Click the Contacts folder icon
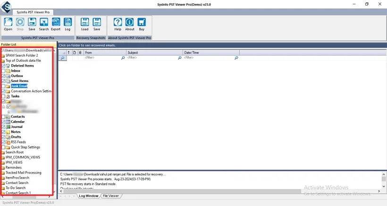This screenshot has width=387, height=206. click(x=8, y=116)
